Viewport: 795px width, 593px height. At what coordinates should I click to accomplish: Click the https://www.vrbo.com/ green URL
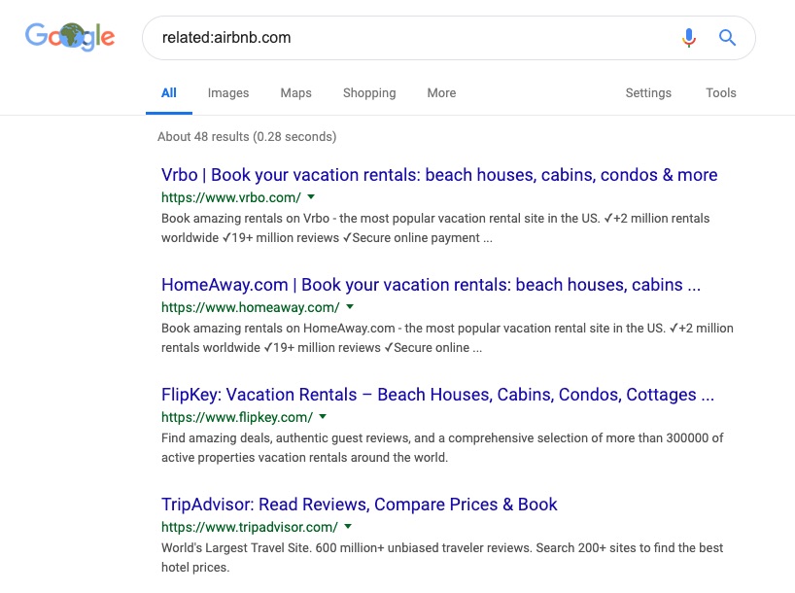point(231,197)
